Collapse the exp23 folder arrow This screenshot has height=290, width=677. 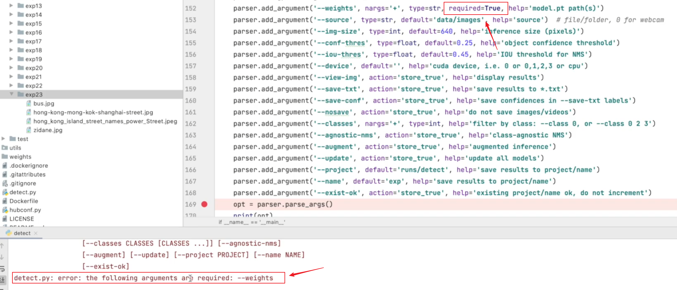click(11, 94)
